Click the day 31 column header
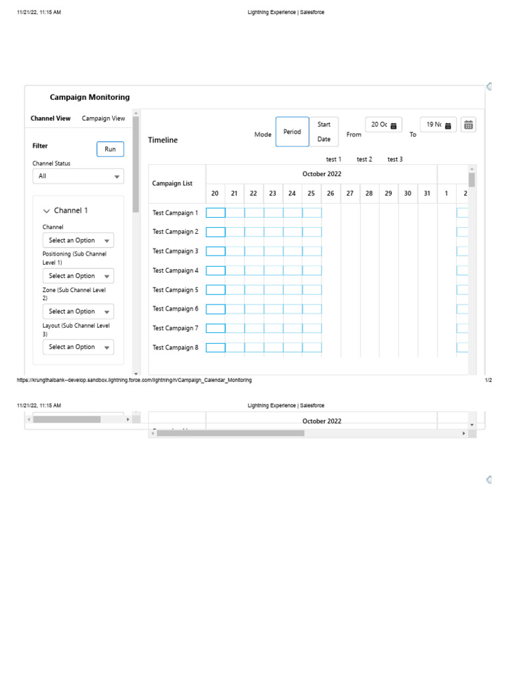Screen dimensions: 509x678 point(427,194)
